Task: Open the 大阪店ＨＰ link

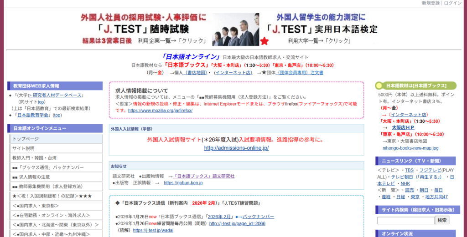Action: [x=403, y=127]
